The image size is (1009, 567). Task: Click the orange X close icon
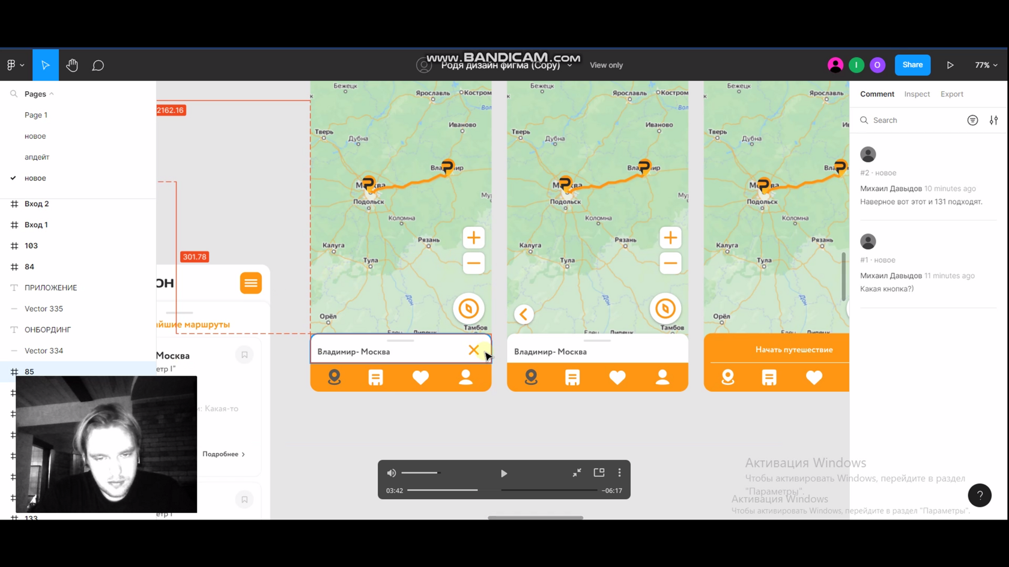[474, 350]
